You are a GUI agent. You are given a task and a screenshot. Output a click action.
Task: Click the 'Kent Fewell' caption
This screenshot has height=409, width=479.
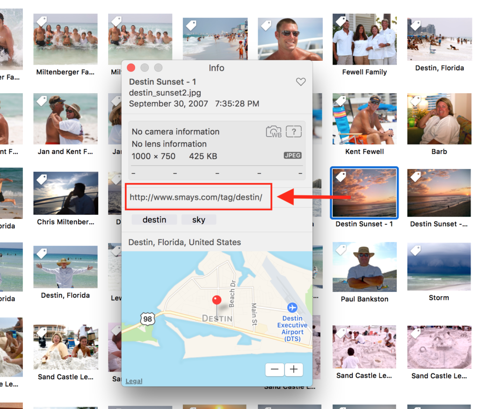coord(364,152)
